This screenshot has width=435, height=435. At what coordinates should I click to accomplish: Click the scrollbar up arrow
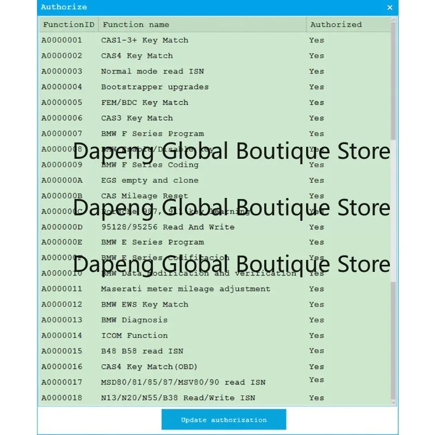pyautogui.click(x=393, y=20)
